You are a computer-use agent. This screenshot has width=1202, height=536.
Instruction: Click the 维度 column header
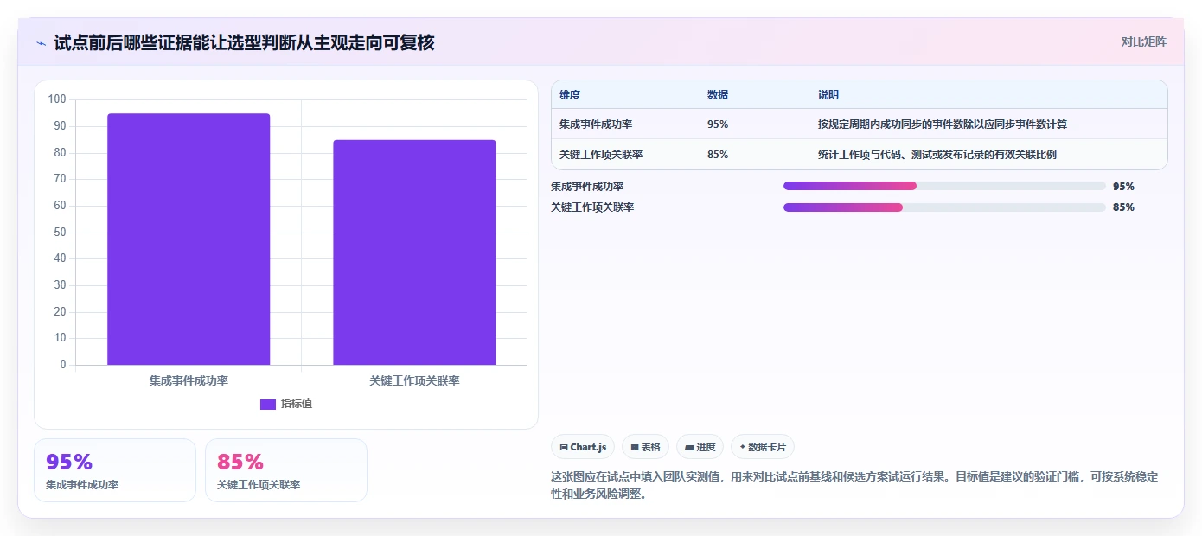570,95
